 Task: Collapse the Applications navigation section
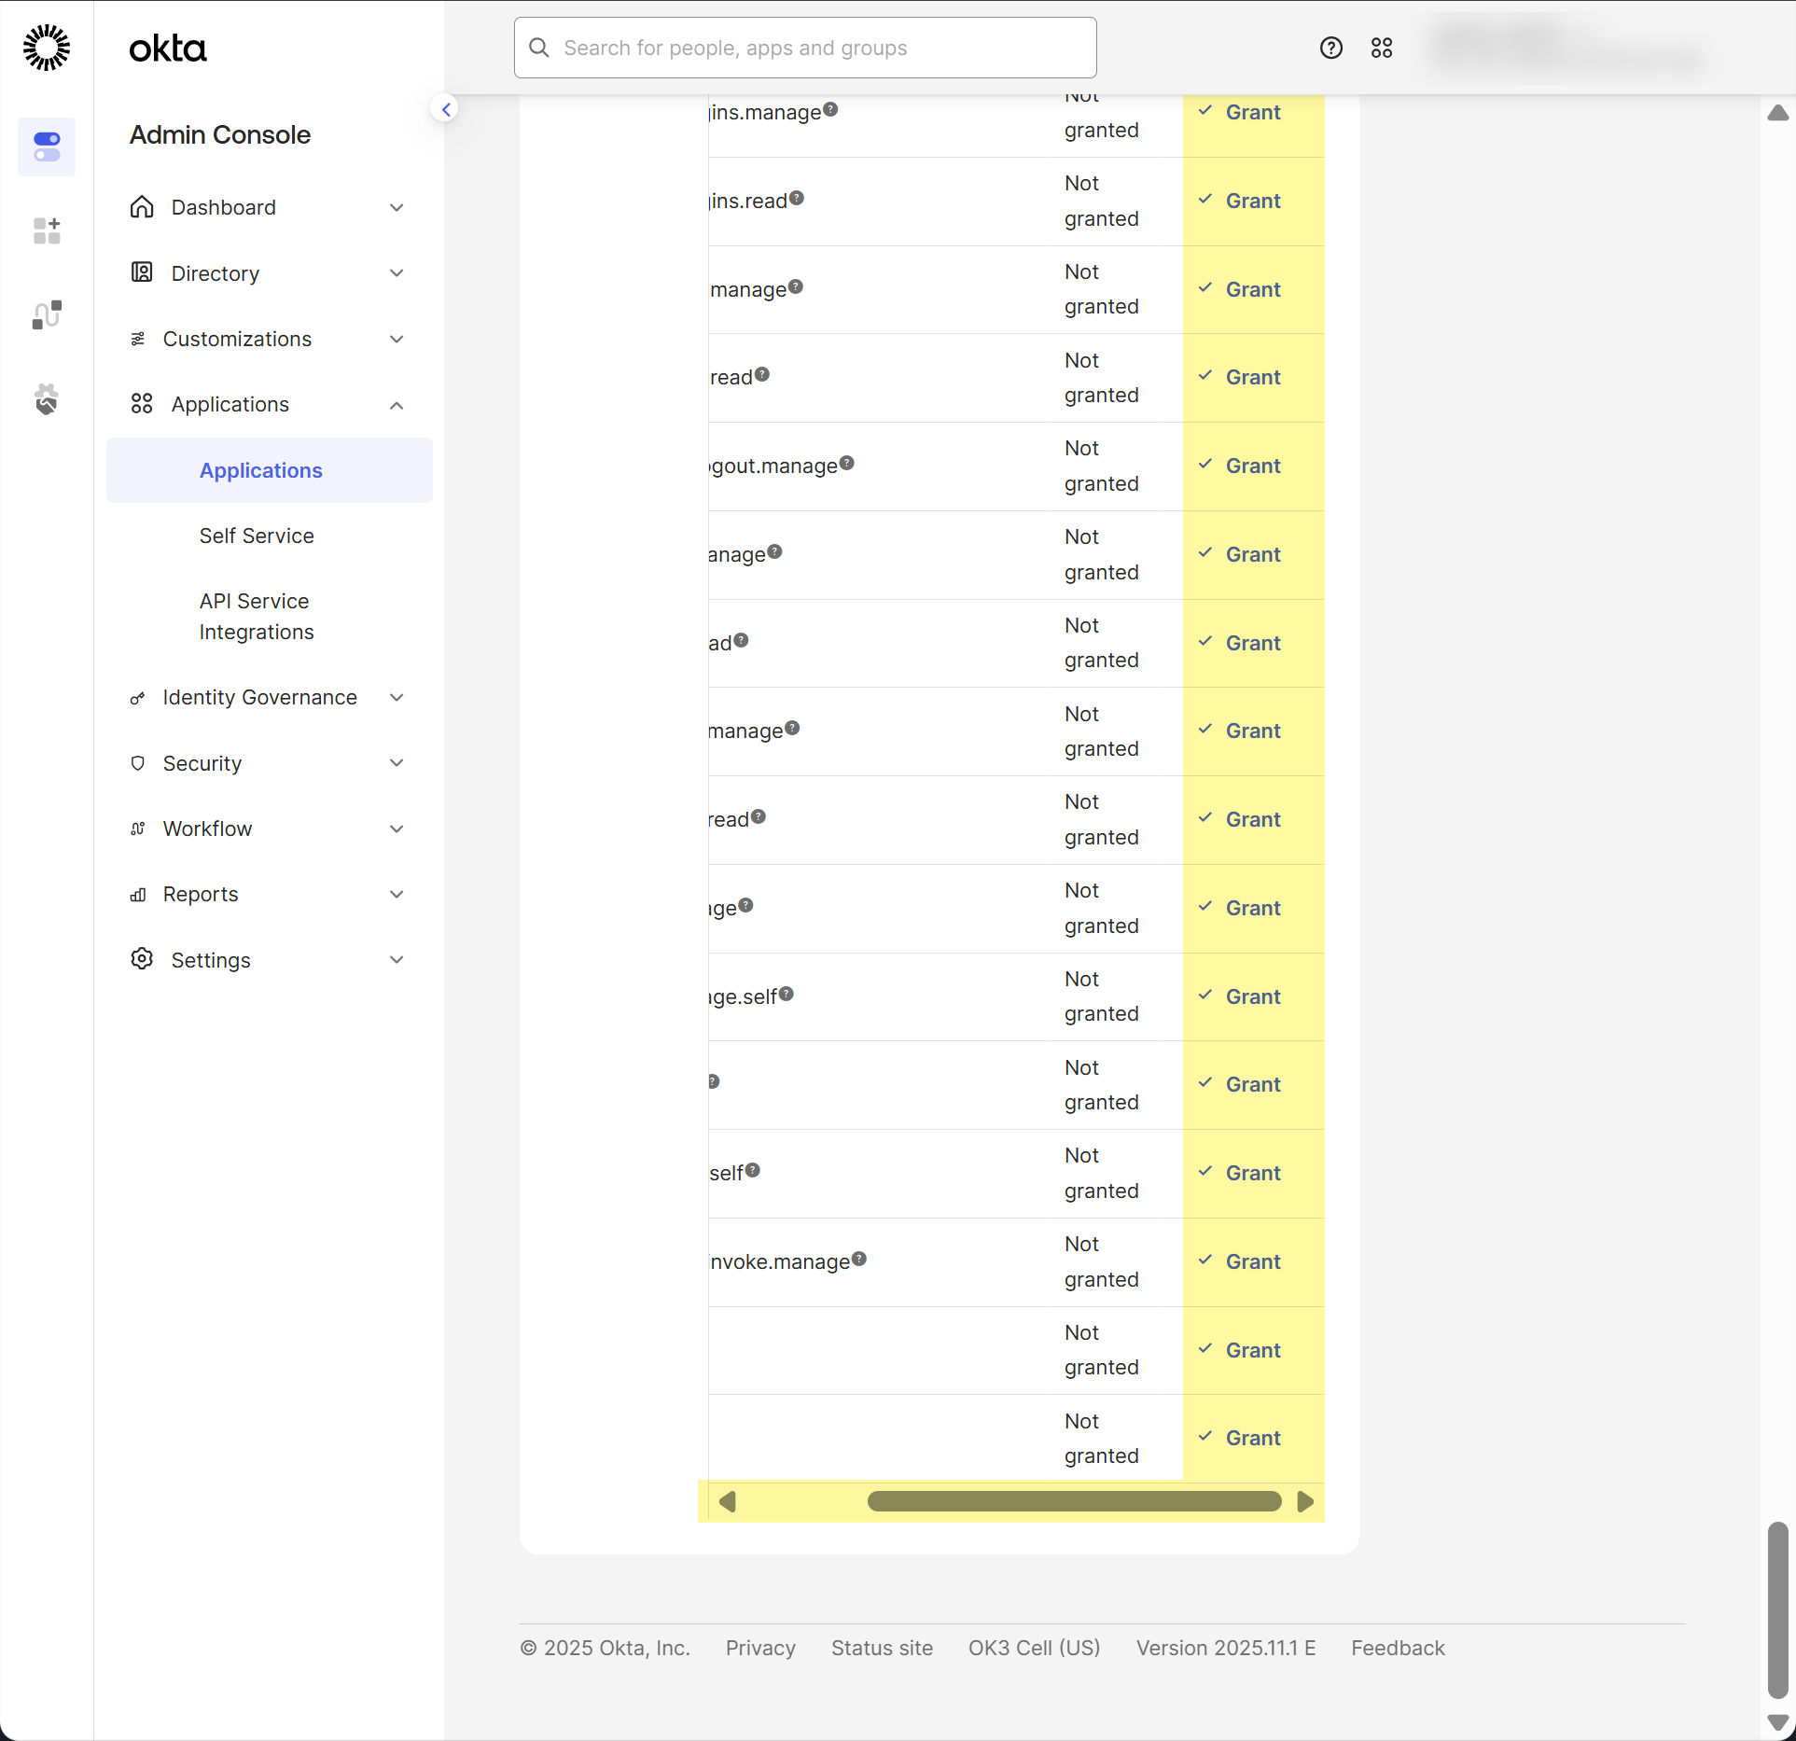click(x=397, y=405)
